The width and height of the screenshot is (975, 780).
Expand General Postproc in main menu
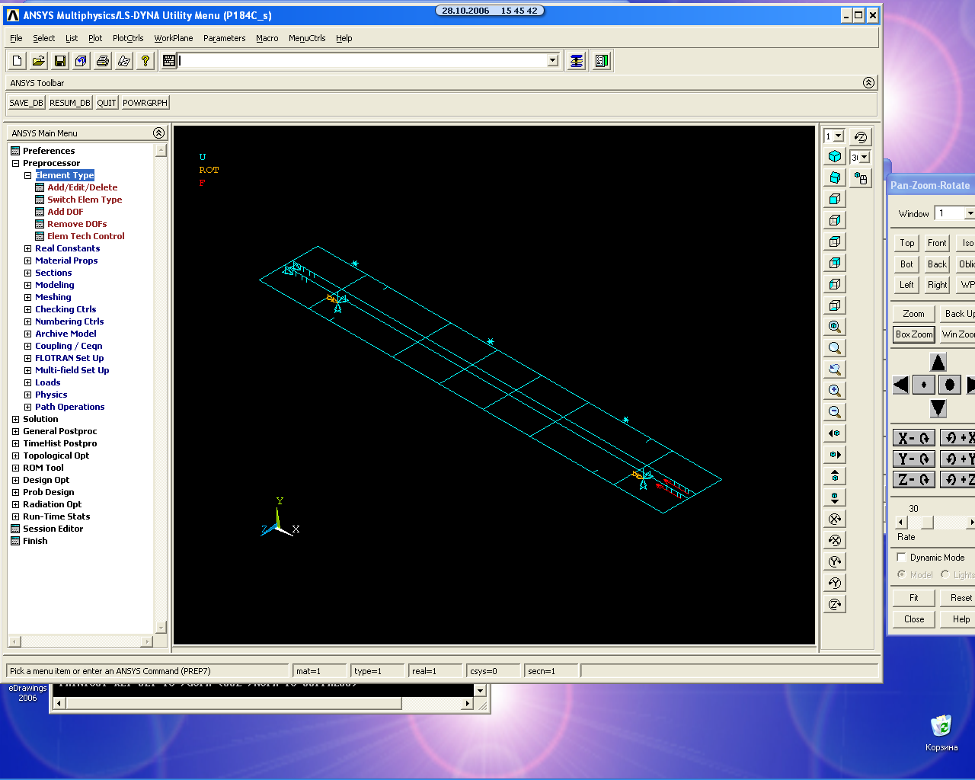click(15, 431)
